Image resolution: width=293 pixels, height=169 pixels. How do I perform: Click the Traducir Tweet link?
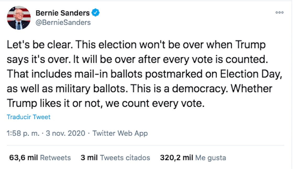click(29, 117)
